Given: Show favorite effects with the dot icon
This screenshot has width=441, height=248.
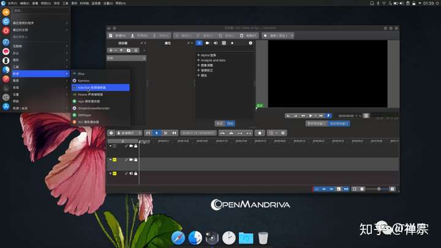Looking at the screenshot, I should tap(232, 43).
